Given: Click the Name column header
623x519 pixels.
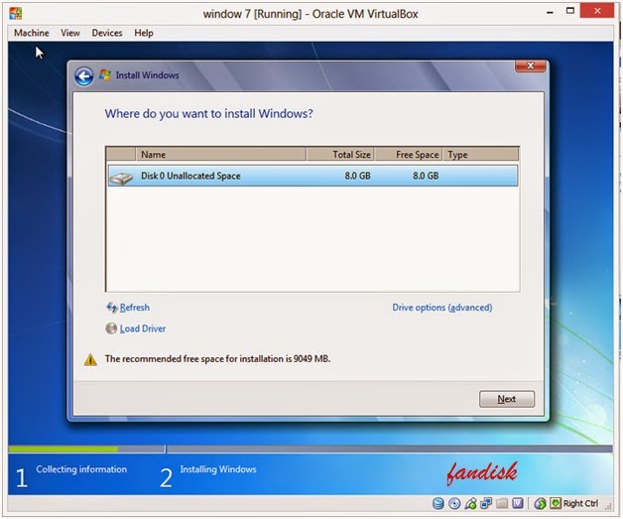Looking at the screenshot, I should (221, 154).
